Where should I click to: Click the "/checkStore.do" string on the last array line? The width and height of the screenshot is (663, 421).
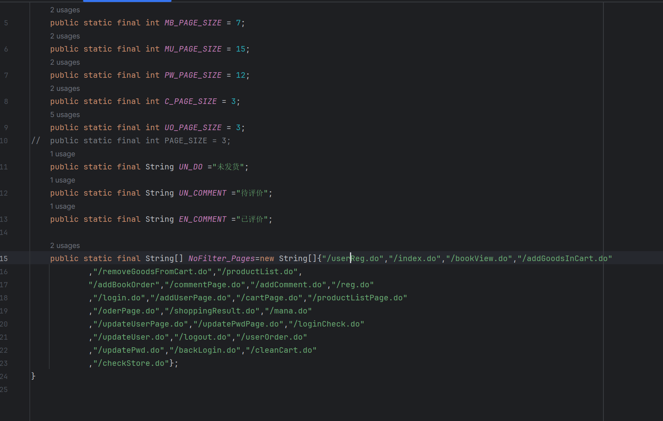[131, 363]
